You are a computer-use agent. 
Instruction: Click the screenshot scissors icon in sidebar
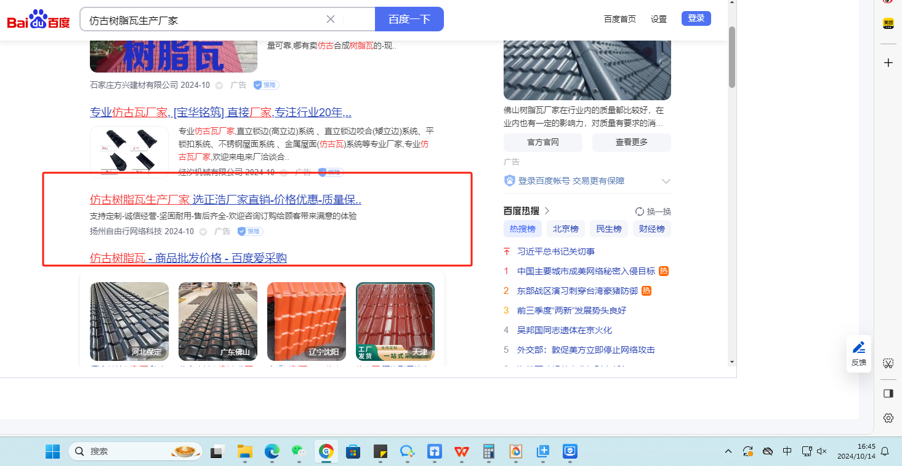888,363
